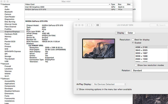Click the Yosemite display preview thumbnail
Viewport: 168px width, 104px height.
click(x=99, y=49)
